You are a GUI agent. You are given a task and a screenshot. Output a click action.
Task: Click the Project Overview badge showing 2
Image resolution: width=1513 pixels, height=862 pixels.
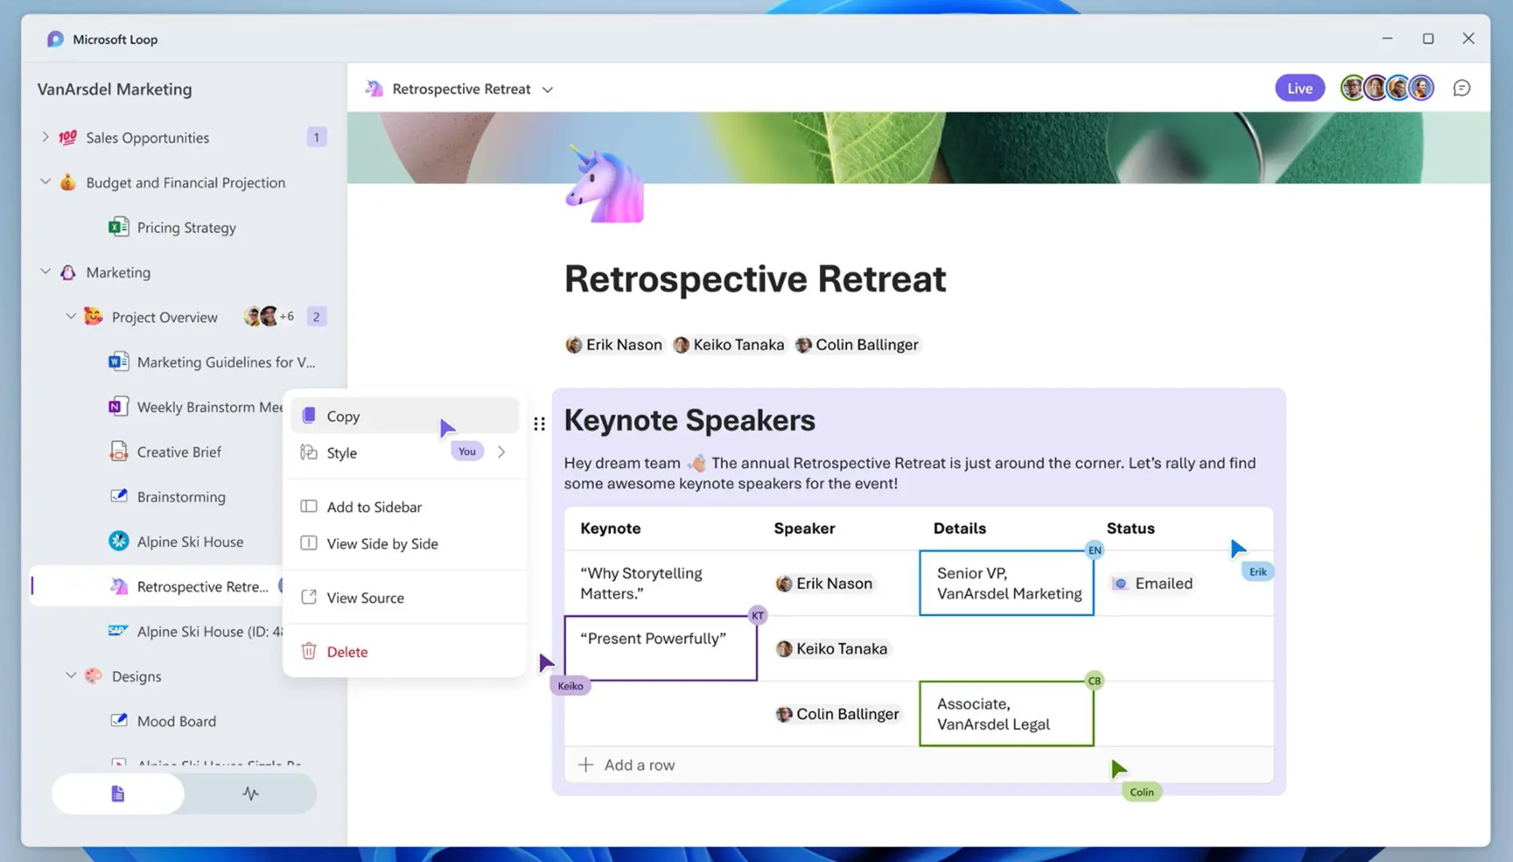[x=316, y=317]
